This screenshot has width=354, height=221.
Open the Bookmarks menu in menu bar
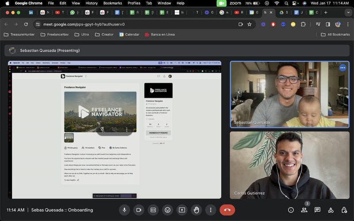coord(112,3)
